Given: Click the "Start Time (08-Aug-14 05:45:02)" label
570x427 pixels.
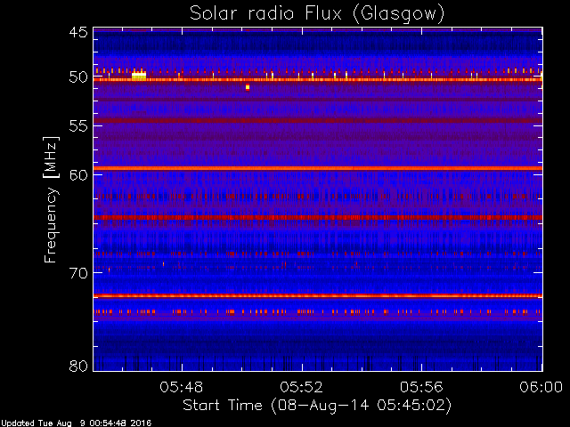Looking at the screenshot, I should 317,406.
